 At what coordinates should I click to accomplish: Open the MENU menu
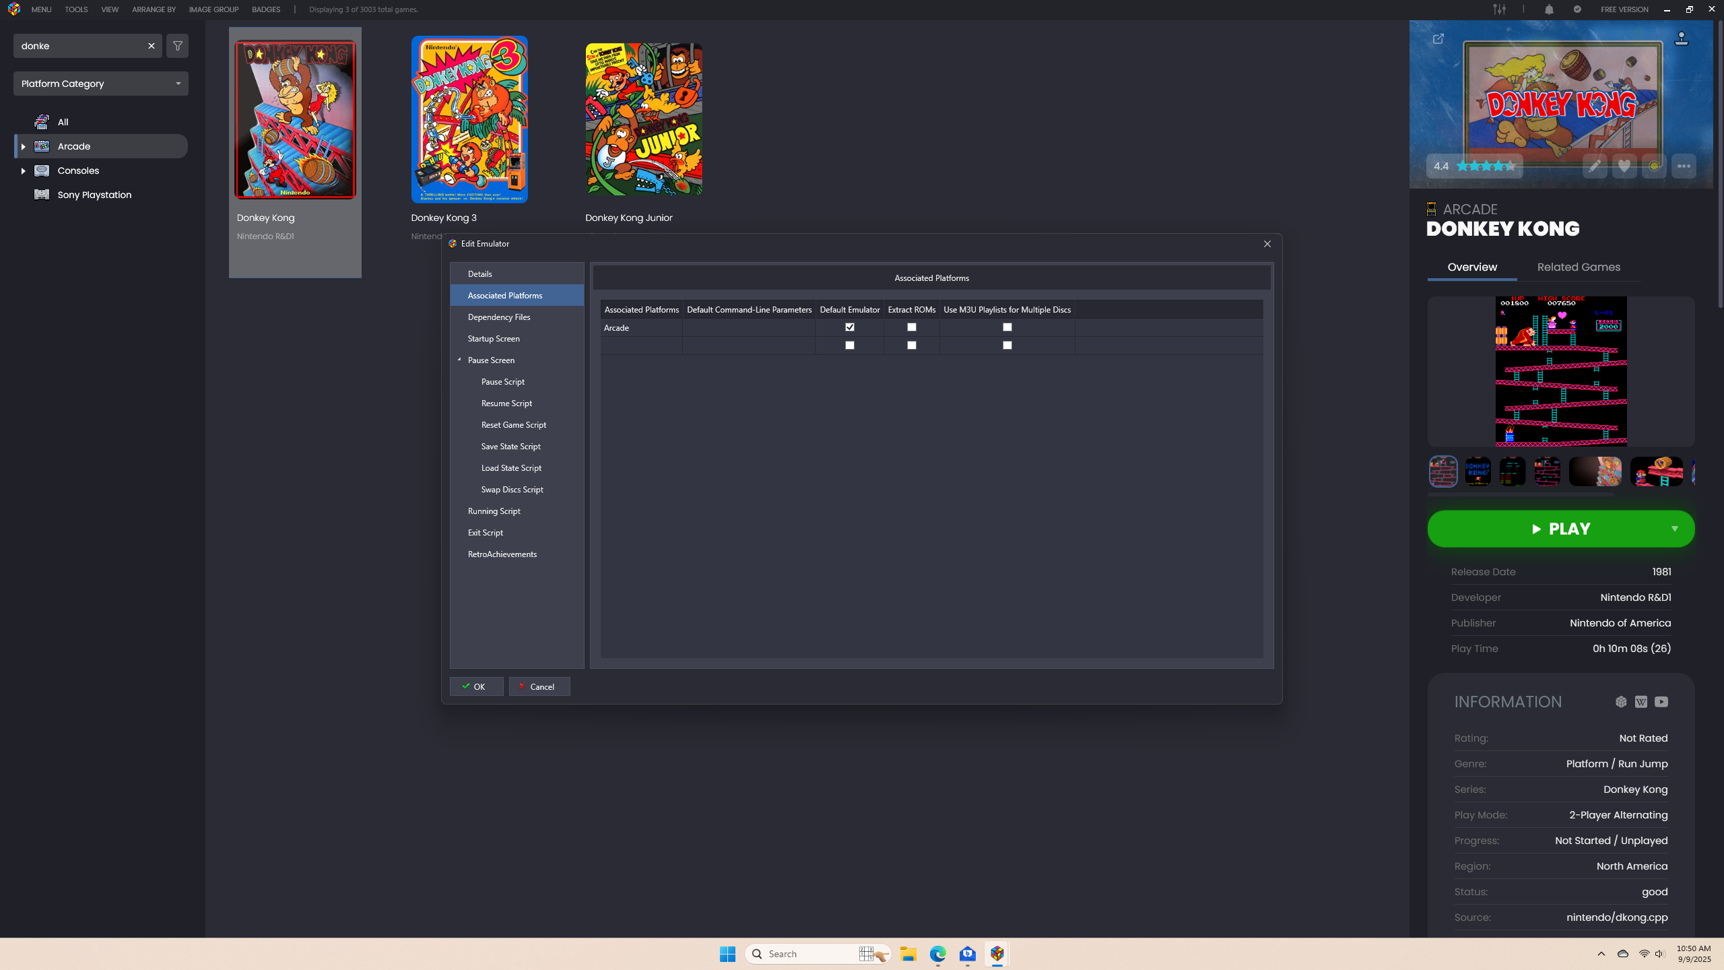point(41,9)
